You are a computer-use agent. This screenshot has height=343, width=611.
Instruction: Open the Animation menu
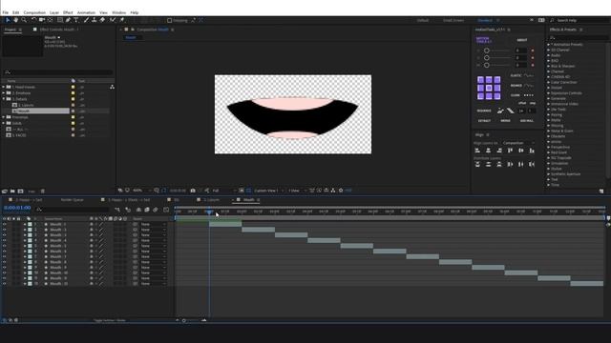click(x=86, y=12)
